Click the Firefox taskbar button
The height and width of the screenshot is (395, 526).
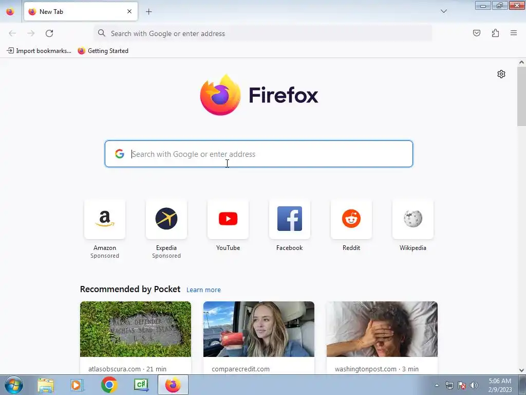[173, 385]
